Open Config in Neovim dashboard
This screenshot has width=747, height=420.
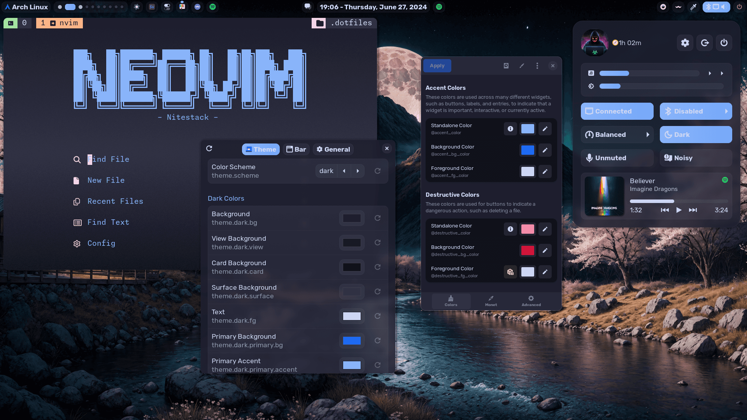tap(102, 243)
